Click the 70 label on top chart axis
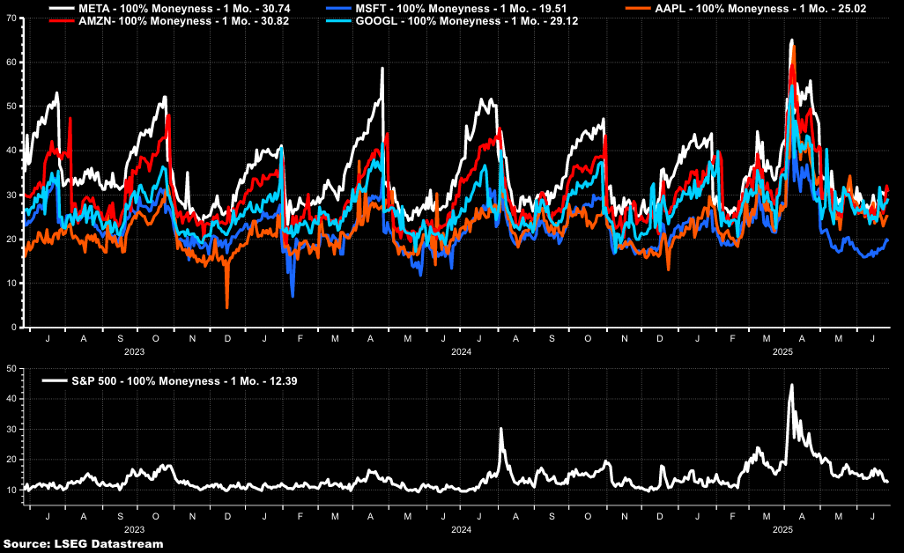Image resolution: width=904 pixels, height=553 pixels. click(x=11, y=18)
